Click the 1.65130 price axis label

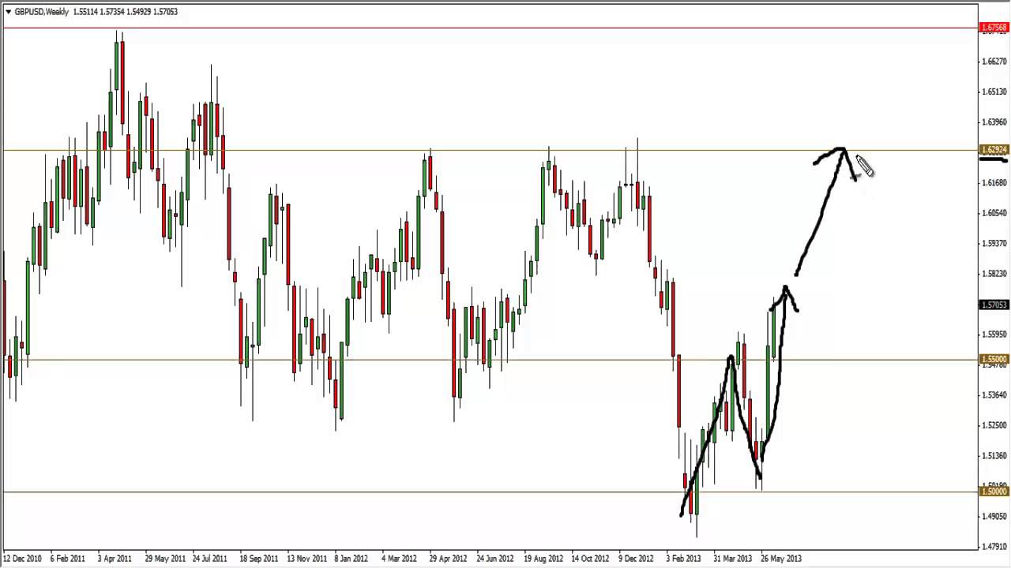click(996, 92)
